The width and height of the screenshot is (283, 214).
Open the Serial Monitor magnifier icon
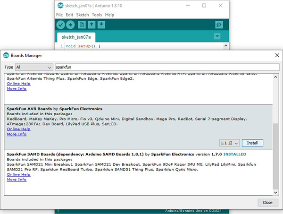pos(218,25)
